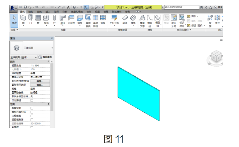
Task: Select the By Face (按面) opening tool
Action: tap(210, 21)
